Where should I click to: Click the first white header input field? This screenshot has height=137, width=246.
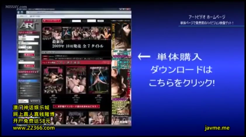(77, 21)
